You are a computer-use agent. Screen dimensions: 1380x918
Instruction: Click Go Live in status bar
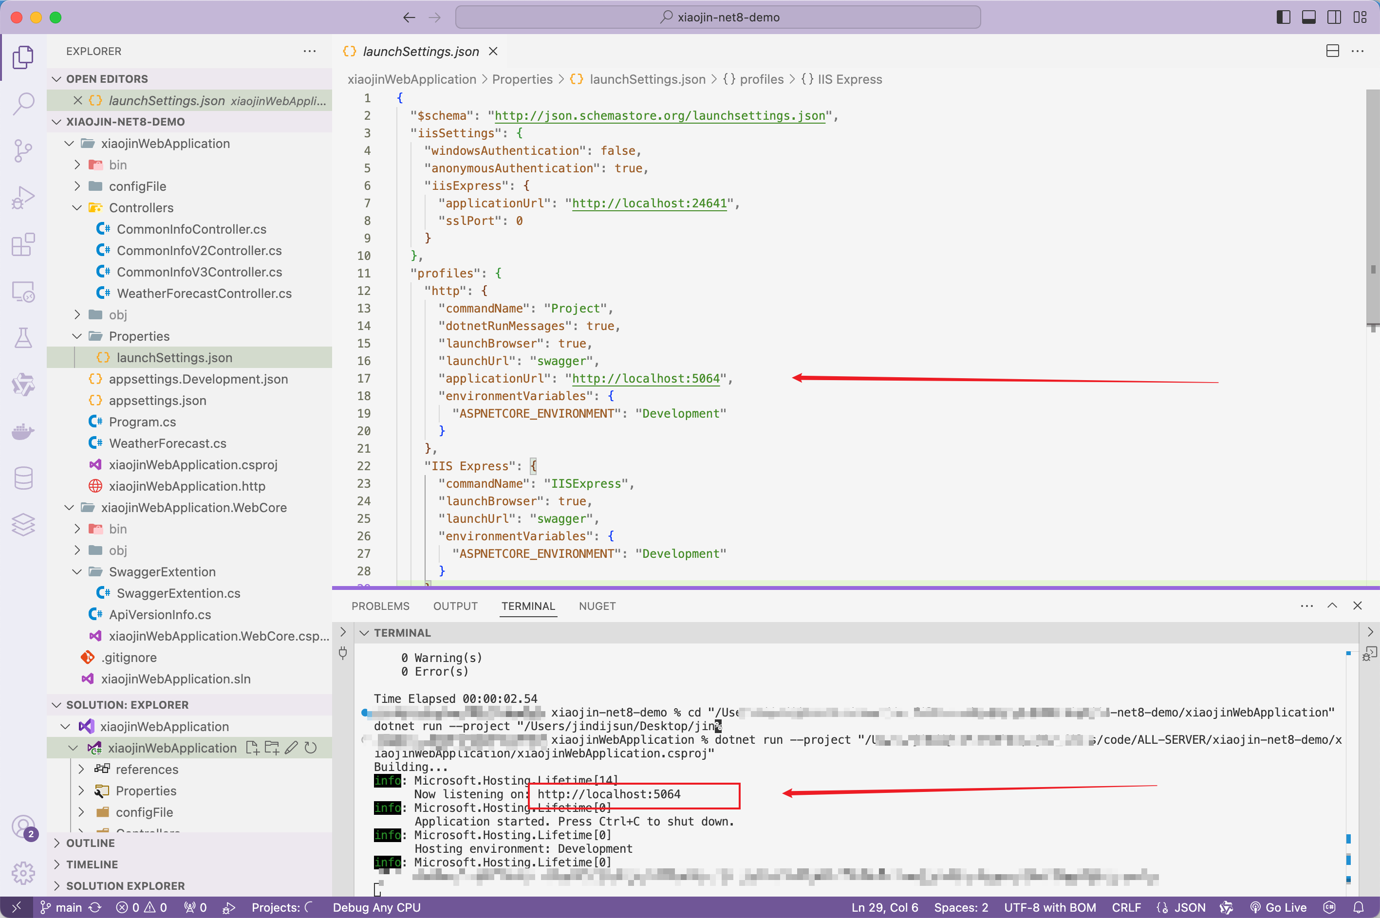tap(1279, 907)
